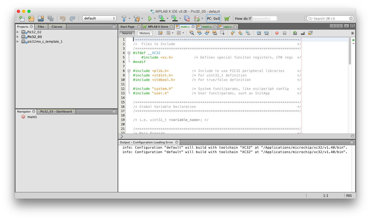Switch to the app.c editor tab
Screen dimensions: 371x220
[x=228, y=27]
